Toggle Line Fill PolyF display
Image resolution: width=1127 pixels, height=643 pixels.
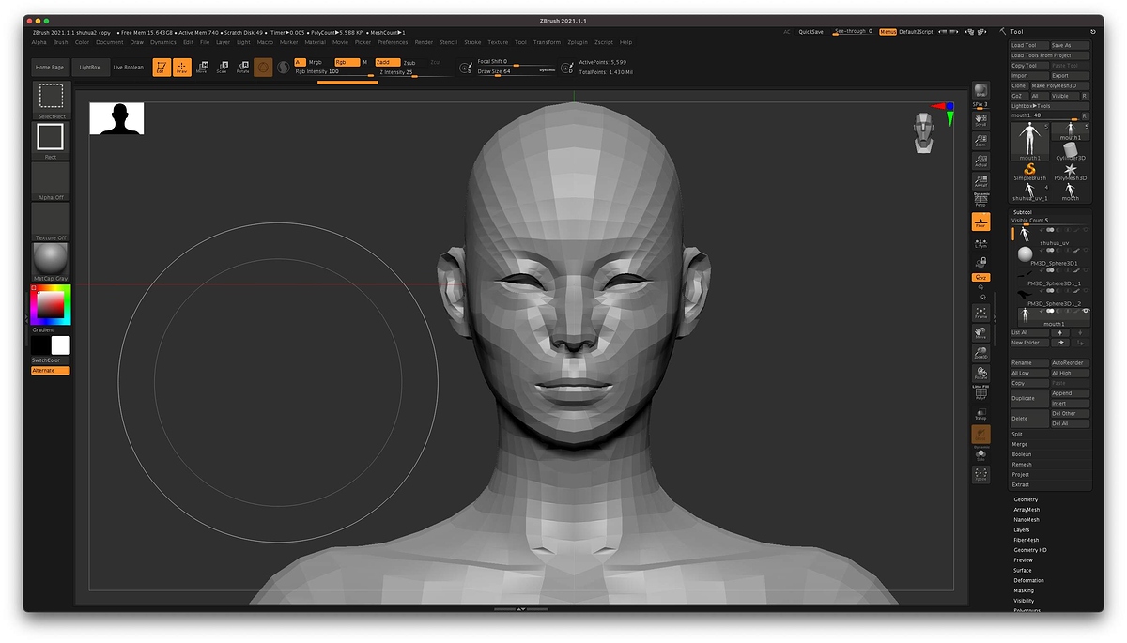980,391
